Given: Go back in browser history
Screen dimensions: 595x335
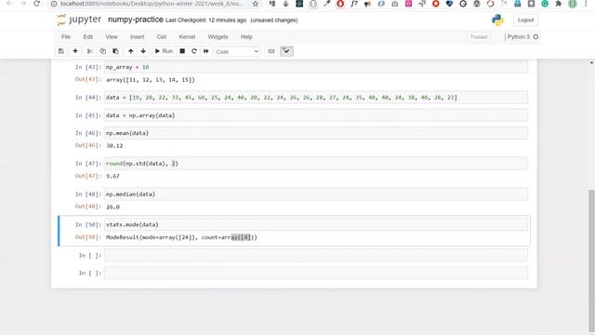Looking at the screenshot, I should 9,4.
